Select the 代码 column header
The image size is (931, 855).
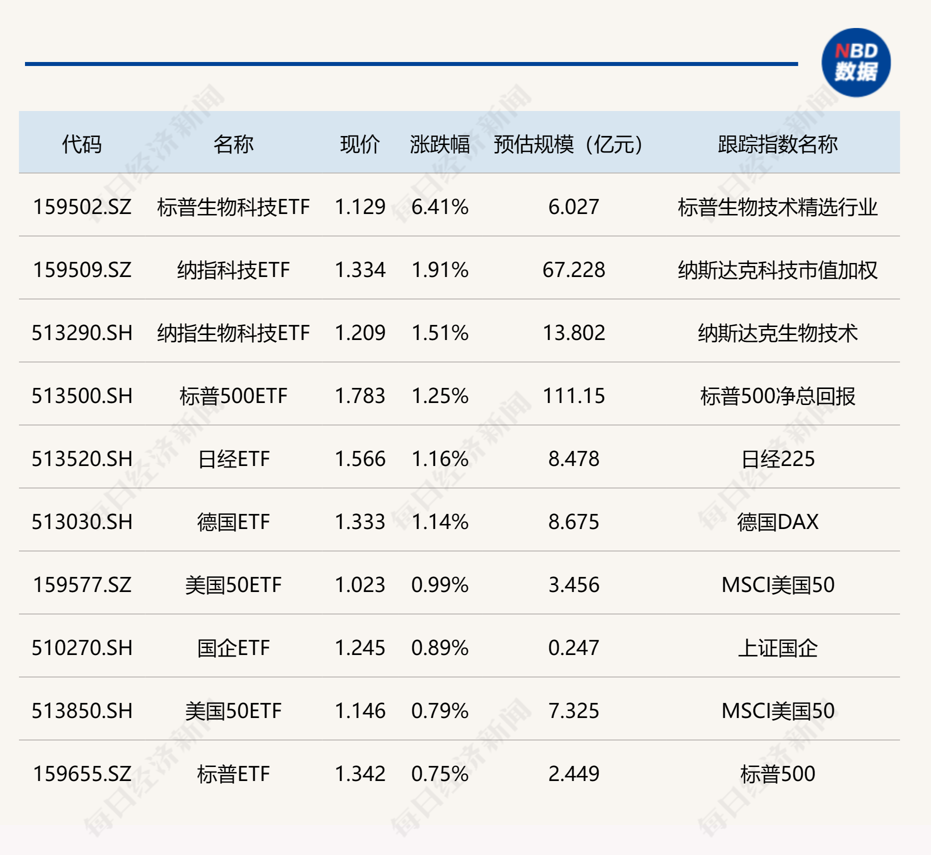click(82, 144)
